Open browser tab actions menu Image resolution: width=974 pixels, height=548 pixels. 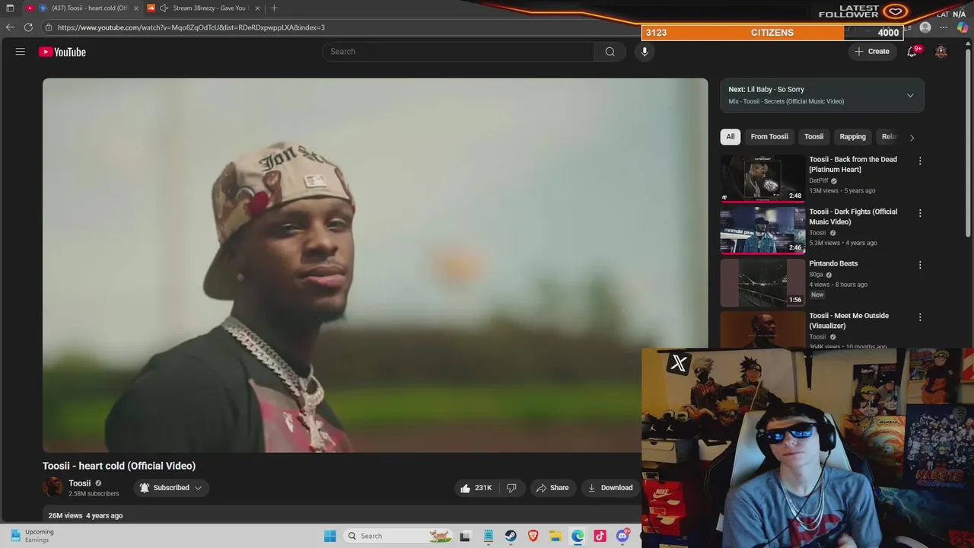click(10, 8)
